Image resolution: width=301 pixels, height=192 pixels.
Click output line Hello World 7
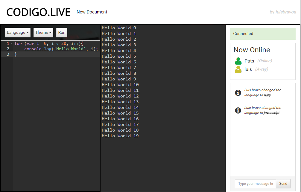point(119,68)
